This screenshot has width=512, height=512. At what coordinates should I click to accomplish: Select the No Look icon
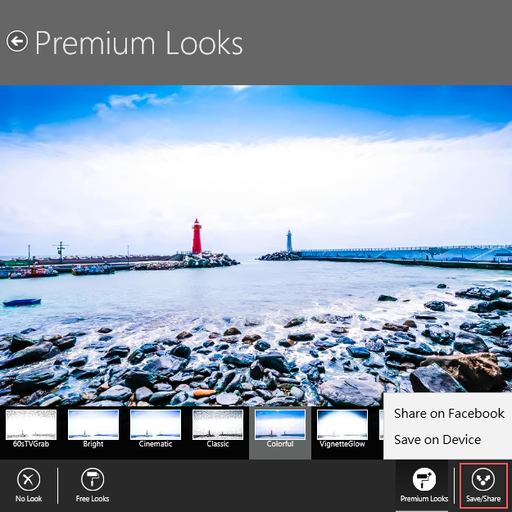pyautogui.click(x=28, y=480)
